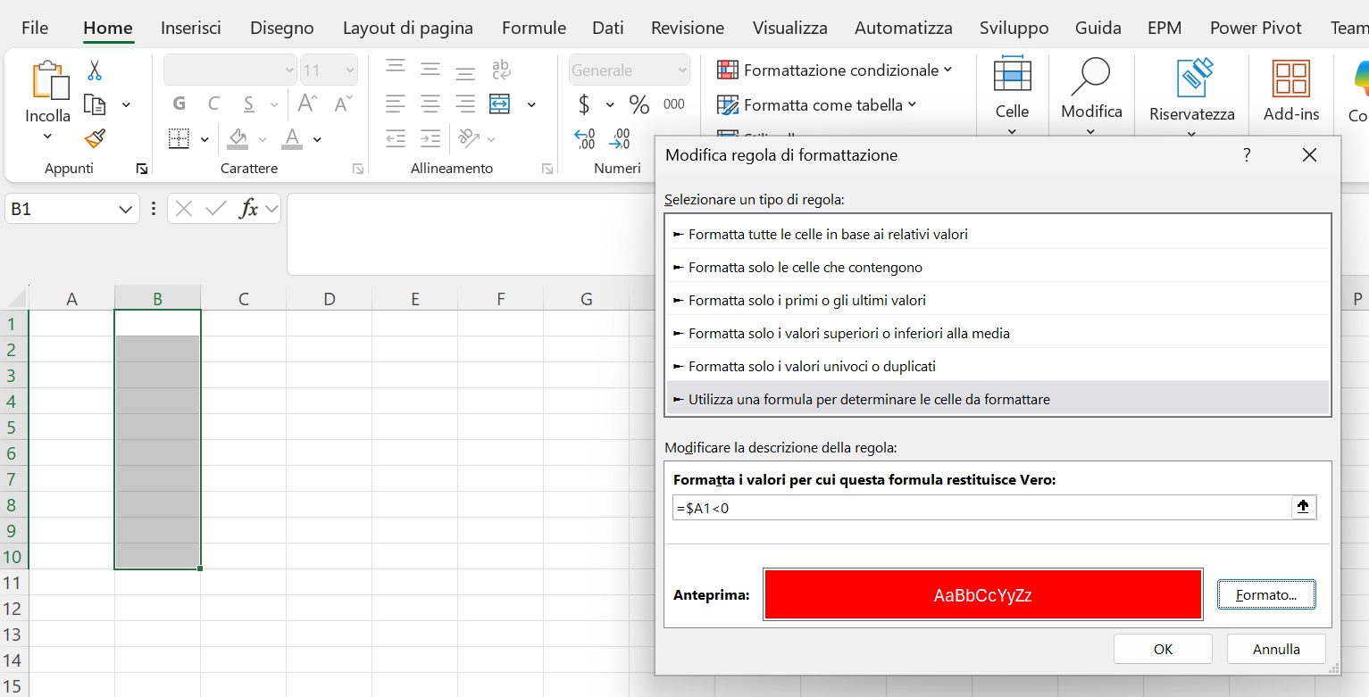Viewport: 1369px width, 697px height.
Task: Click the Cut scissors icon
Action: pyautogui.click(x=95, y=71)
